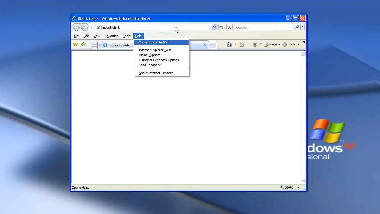The width and height of the screenshot is (380, 214).
Task: Open the recent pages dropdown arrow
Action: click(91, 27)
